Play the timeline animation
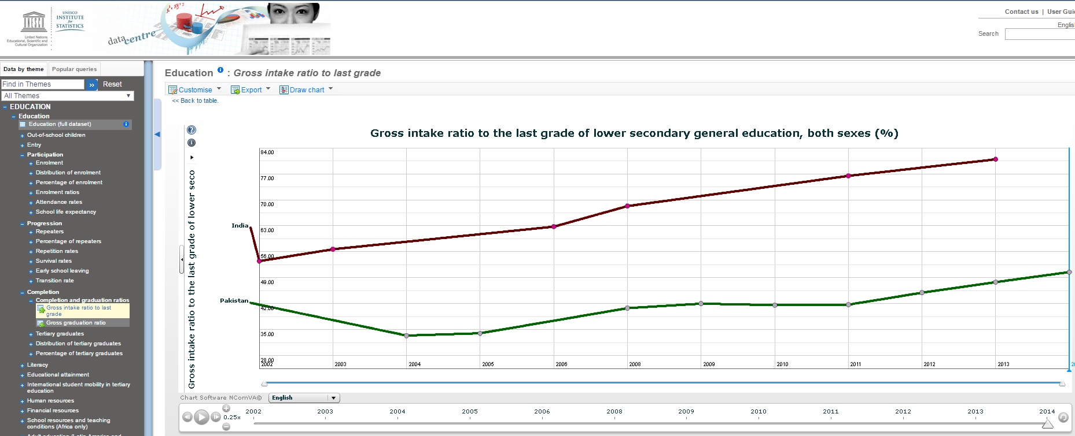 click(x=201, y=417)
